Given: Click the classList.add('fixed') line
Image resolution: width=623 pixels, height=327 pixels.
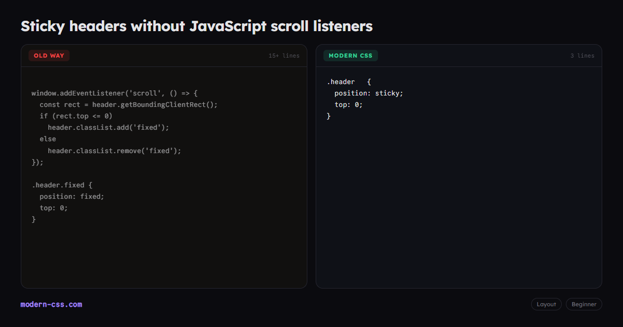Looking at the screenshot, I should (x=109, y=128).
